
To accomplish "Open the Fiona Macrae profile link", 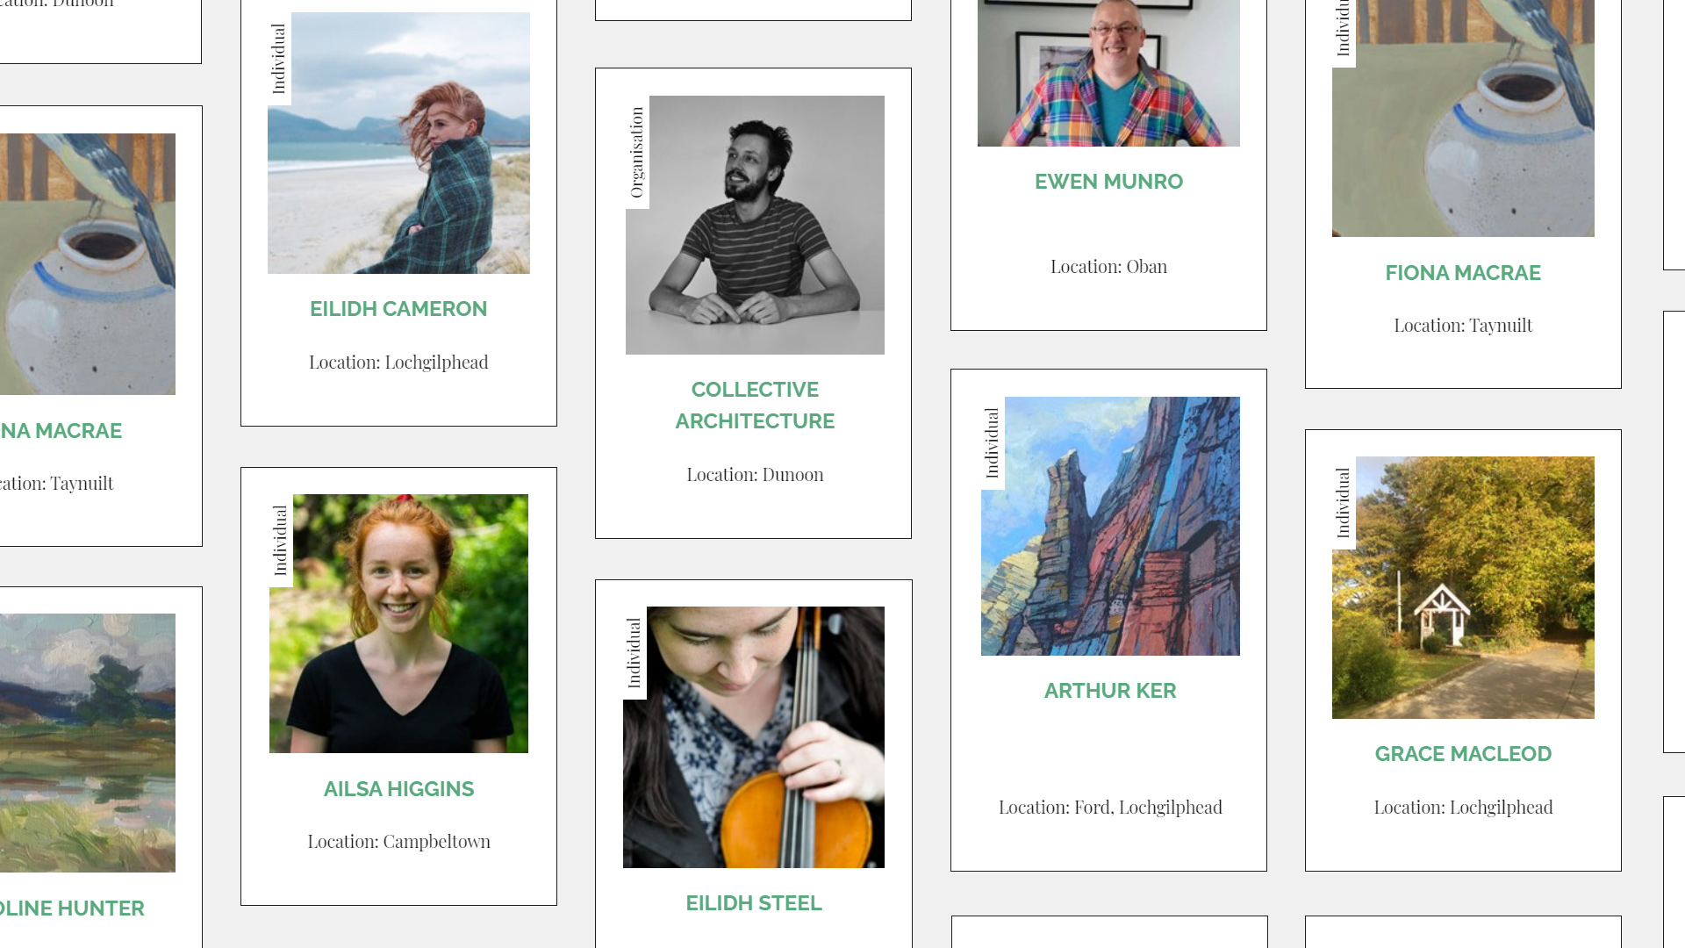I will click(1463, 273).
